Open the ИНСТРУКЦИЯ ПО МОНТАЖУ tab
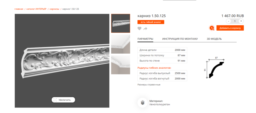256x113 pixels. point(180,39)
